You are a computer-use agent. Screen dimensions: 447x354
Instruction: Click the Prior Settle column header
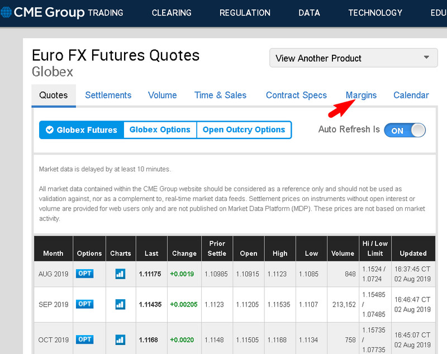[x=217, y=248]
